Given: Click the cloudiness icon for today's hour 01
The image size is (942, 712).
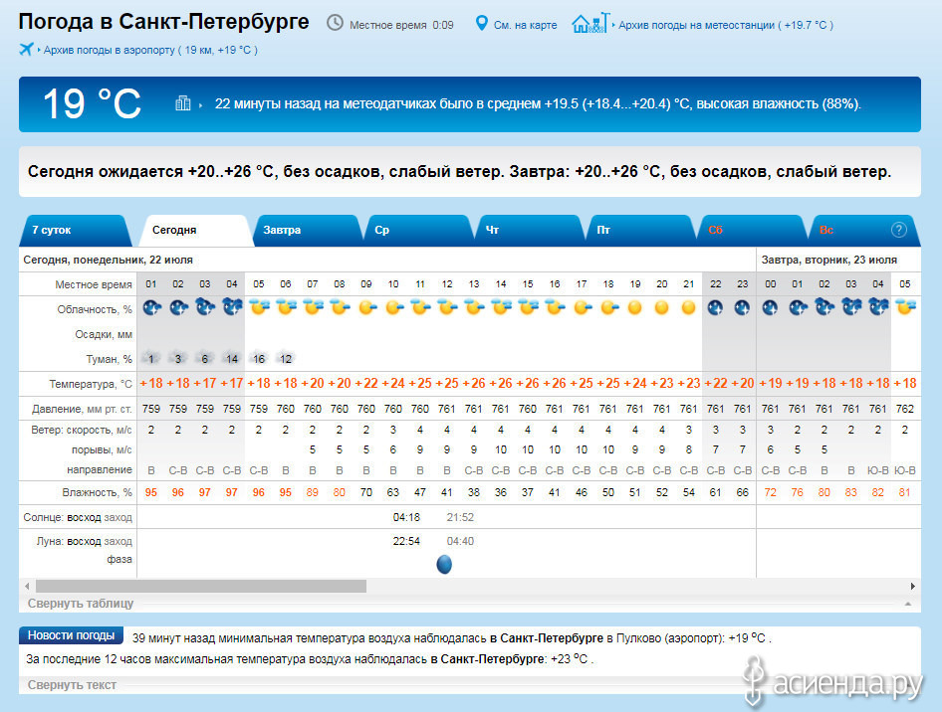Looking at the screenshot, I should point(151,307).
